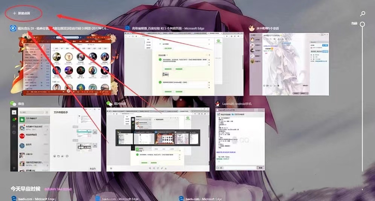Image resolution: width=375 pixels, height=201 pixels.
Task: Click the leftmost baidu.com Edge activity icon
Action: coord(14,198)
